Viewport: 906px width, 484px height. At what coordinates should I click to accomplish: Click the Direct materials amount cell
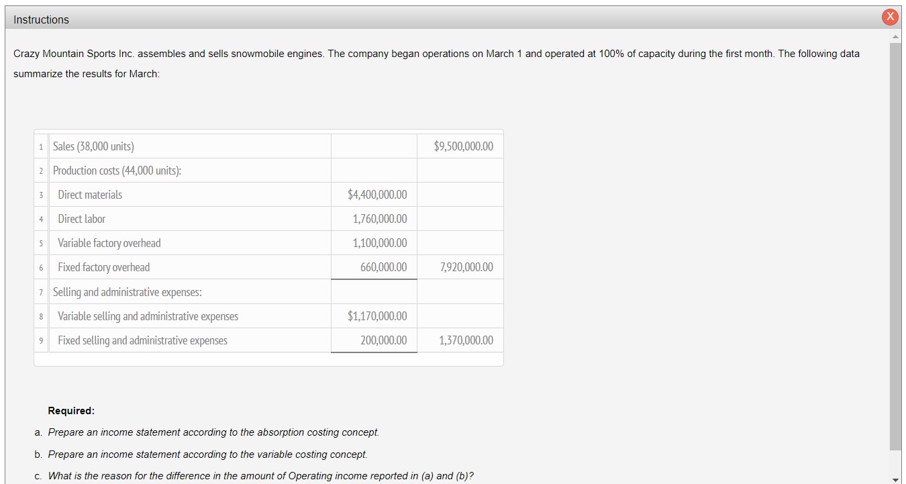point(374,194)
